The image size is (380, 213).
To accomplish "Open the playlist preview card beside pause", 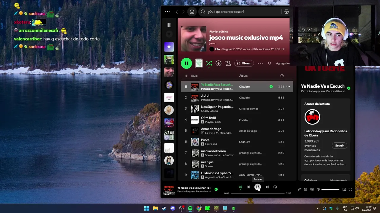I will (199, 63).
